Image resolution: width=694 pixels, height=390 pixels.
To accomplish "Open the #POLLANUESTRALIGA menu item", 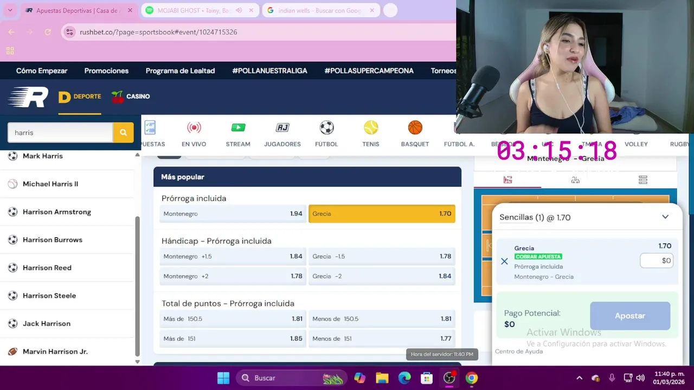I will tap(269, 71).
